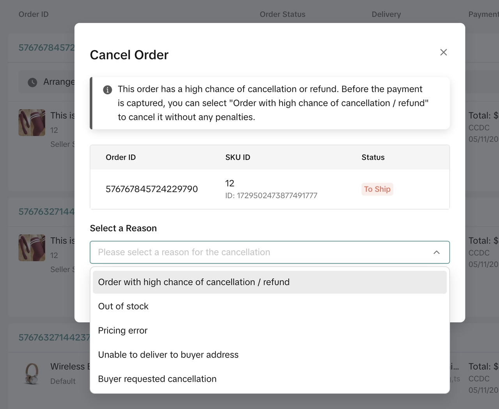Open the third order ID link above Wireless item

(54, 338)
